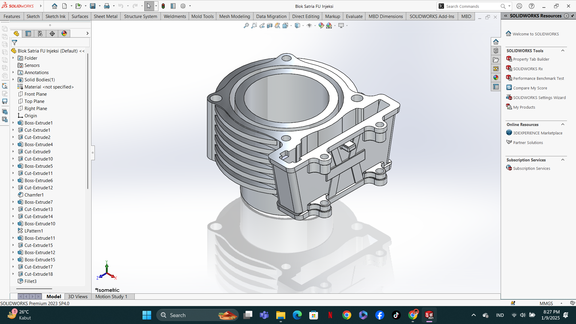Click the Rebuild traffic light icon
The image size is (576, 324).
[x=163, y=6]
